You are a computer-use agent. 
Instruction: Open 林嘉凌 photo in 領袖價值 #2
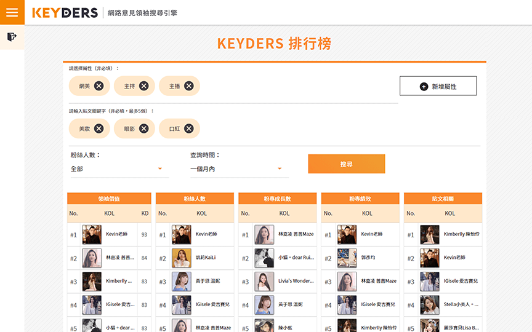[x=92, y=258]
